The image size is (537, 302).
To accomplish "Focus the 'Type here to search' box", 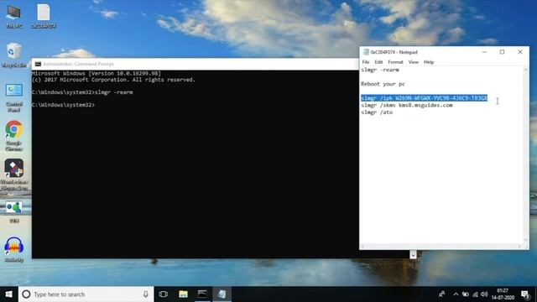I will 86,294.
